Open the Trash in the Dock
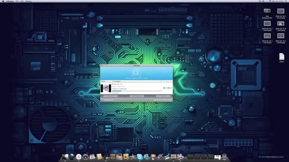Image resolution: width=289 pixels, height=162 pixels. coord(224,157)
